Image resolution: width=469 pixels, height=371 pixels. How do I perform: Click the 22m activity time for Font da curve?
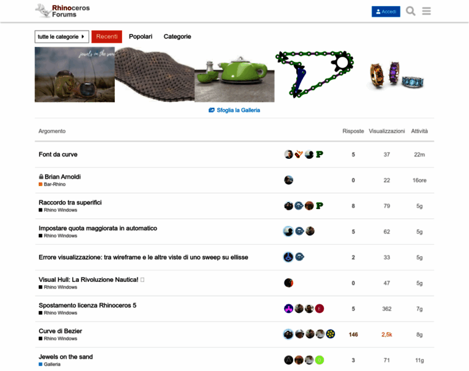click(x=419, y=155)
